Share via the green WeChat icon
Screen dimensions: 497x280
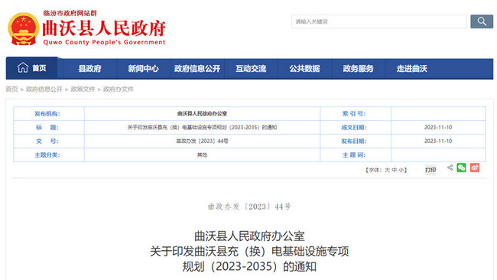coord(462,168)
